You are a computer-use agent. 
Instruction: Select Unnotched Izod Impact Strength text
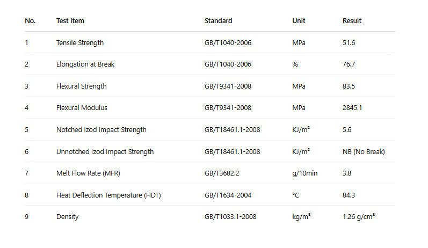(x=105, y=152)
